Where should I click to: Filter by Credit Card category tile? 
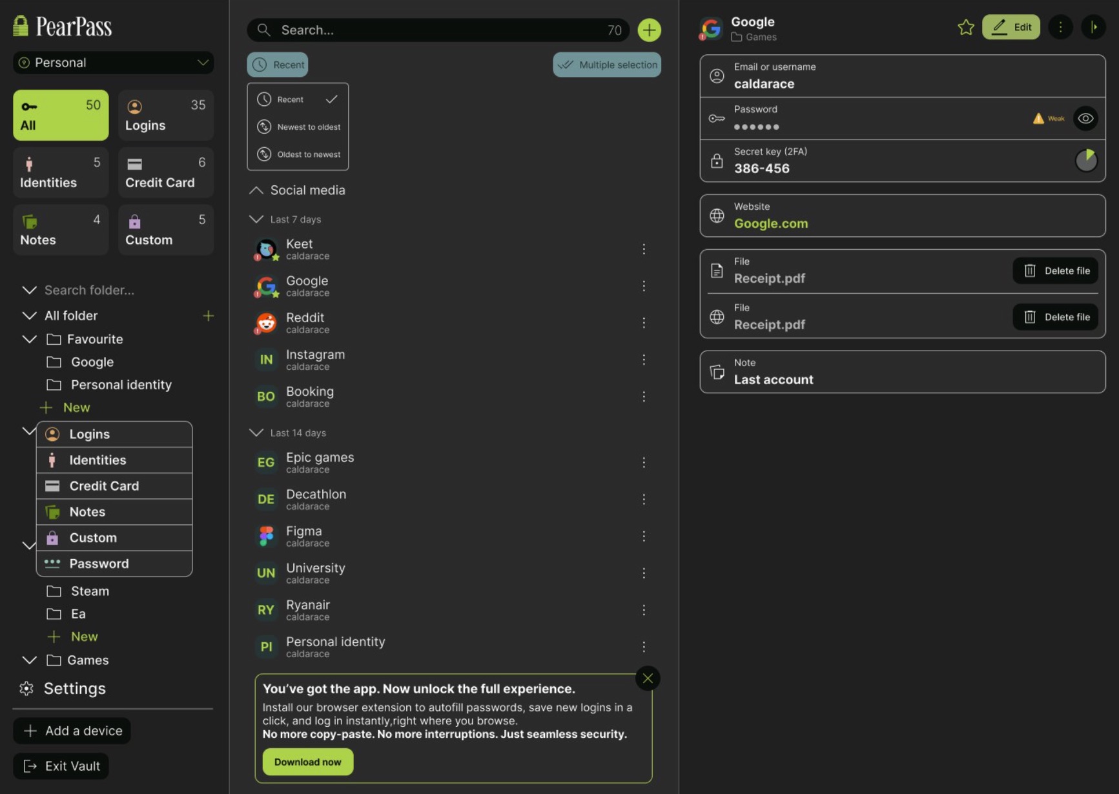click(x=166, y=172)
